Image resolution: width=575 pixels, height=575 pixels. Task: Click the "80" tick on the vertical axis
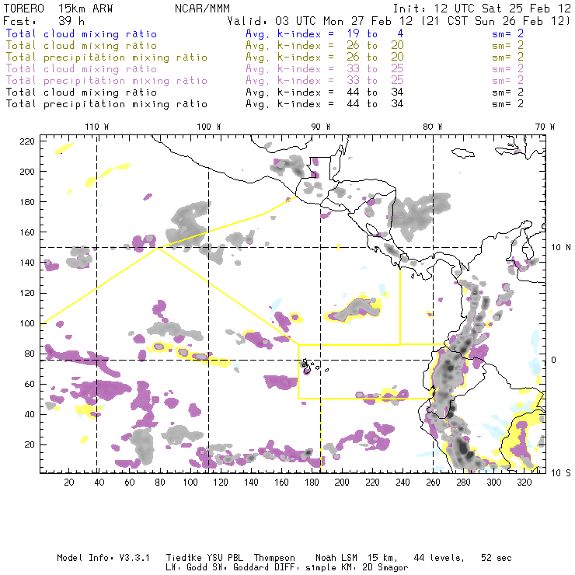click(30, 354)
